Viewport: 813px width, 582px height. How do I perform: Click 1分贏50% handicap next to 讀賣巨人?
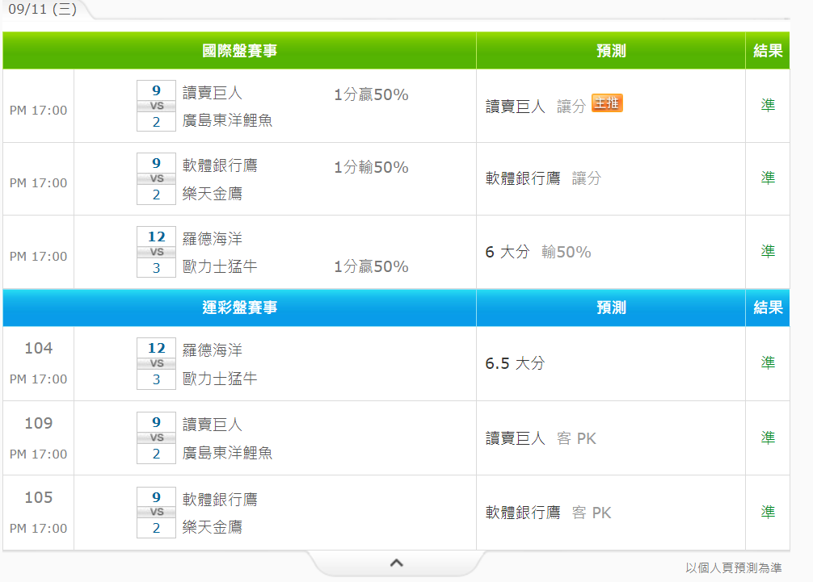pyautogui.click(x=371, y=94)
